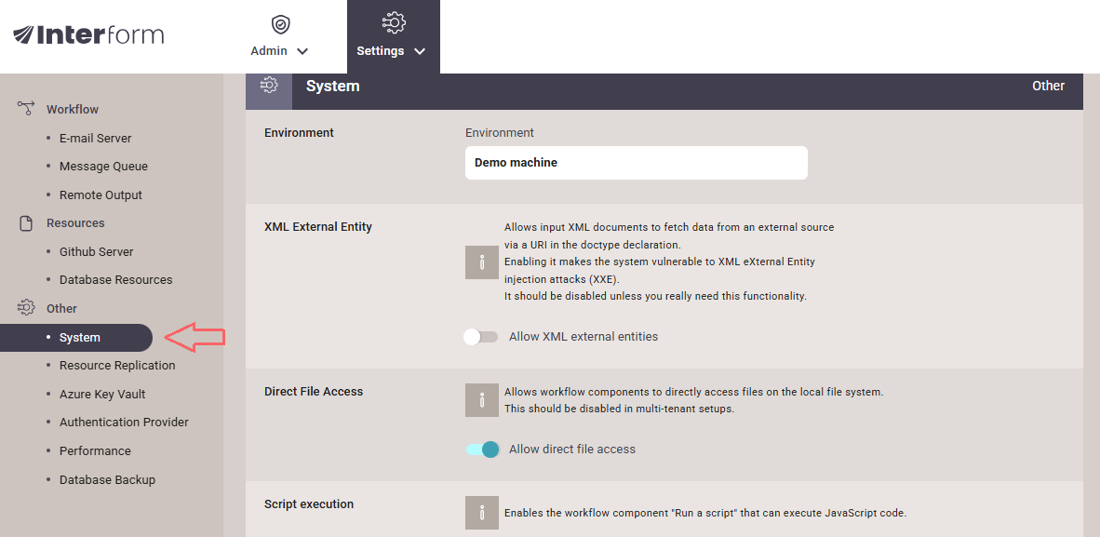Click the Environment text field
The width and height of the screenshot is (1100, 537).
[636, 163]
